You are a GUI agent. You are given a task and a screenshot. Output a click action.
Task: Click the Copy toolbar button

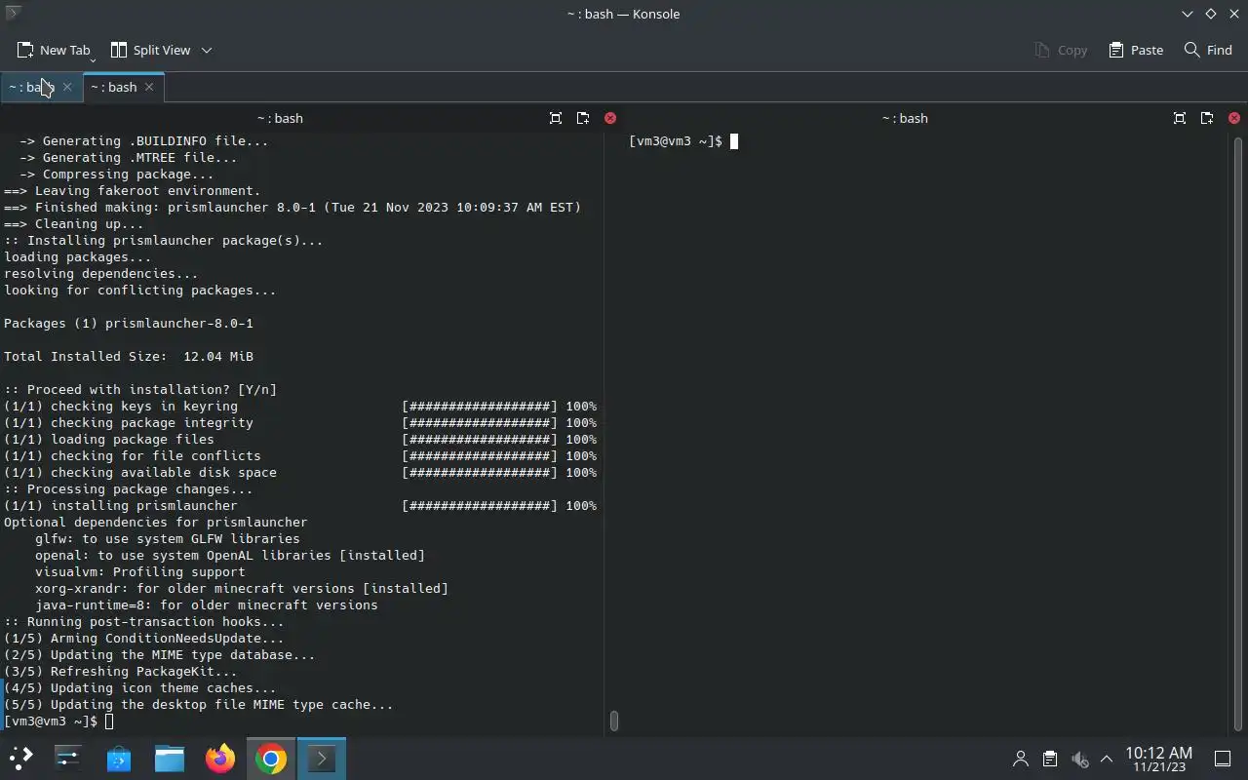tap(1061, 50)
